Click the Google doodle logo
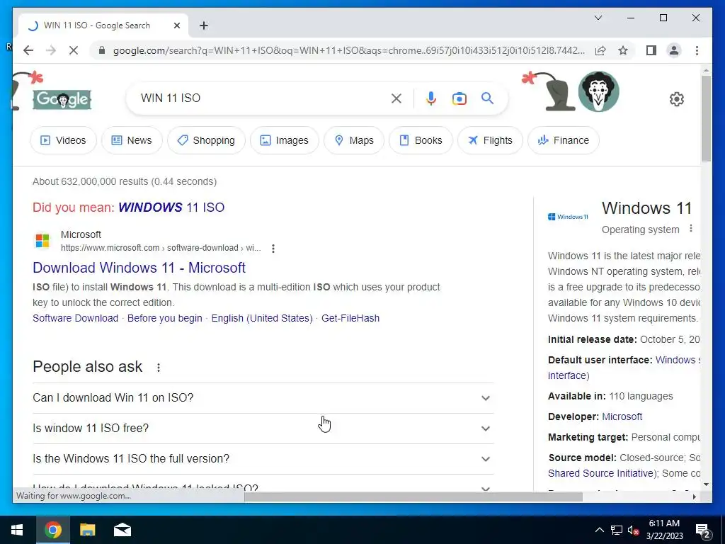Screen dimensions: 725x544 coord(62,99)
